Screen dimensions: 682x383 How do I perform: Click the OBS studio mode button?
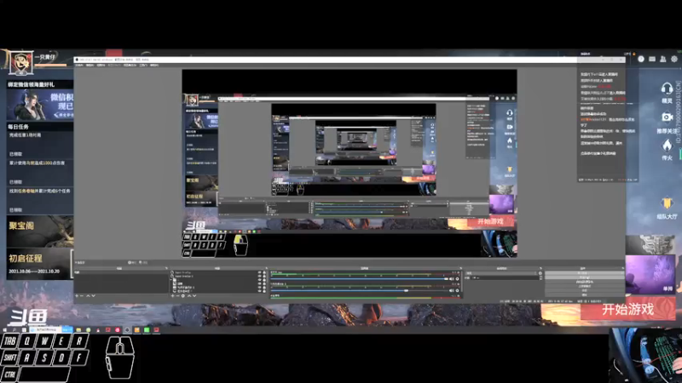coord(584,286)
